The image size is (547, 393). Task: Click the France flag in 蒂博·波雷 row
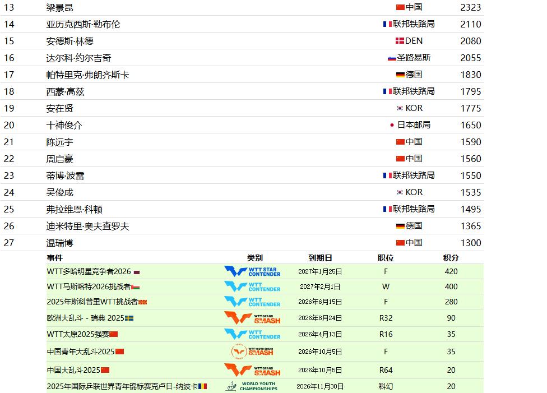point(387,175)
